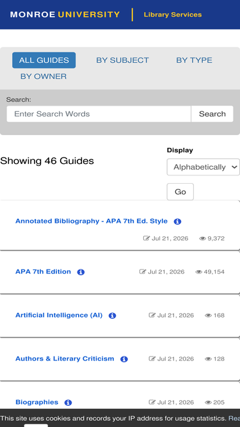Open the APA 7th Edition guide
240x427 pixels.
coord(43,272)
